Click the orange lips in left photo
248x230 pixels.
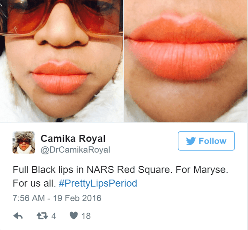click(x=60, y=77)
